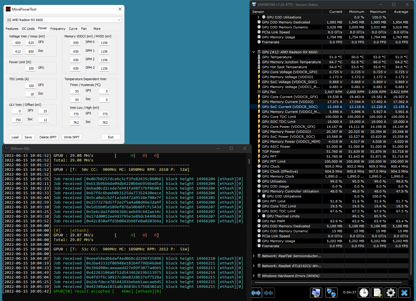Viewport: 416px width, 301px height.
Task: Click the thermometer icon beside GPU Hot Spot Temperature
Action: [259, 67]
